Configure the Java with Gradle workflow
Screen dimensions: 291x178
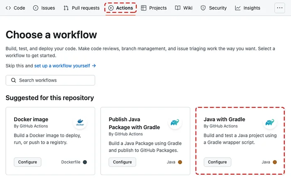pyautogui.click(x=217, y=162)
